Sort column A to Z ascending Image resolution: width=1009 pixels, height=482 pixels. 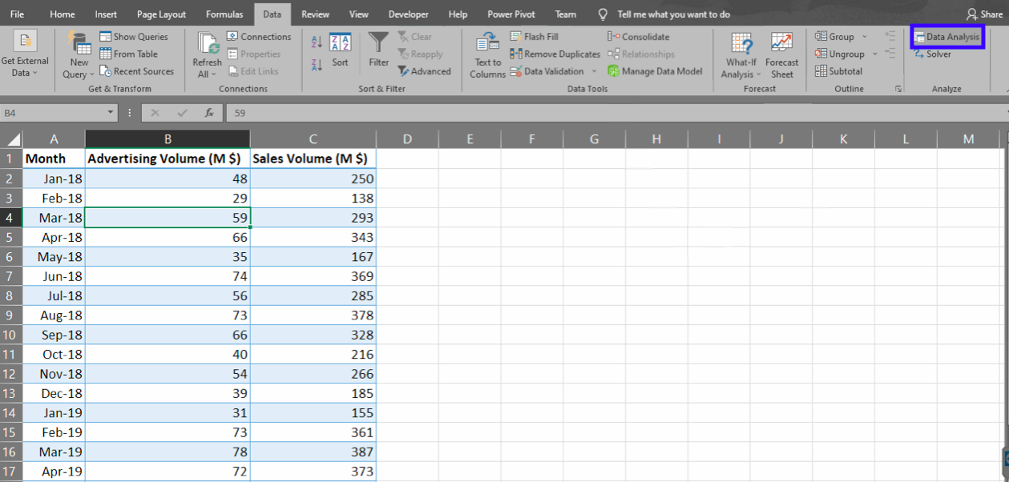click(316, 42)
